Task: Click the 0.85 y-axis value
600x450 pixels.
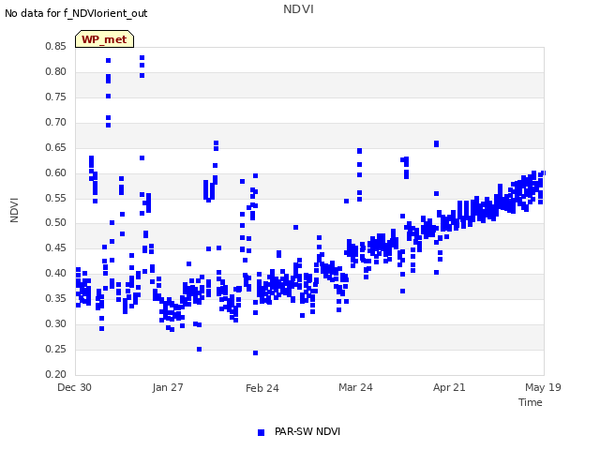Action: [x=56, y=46]
